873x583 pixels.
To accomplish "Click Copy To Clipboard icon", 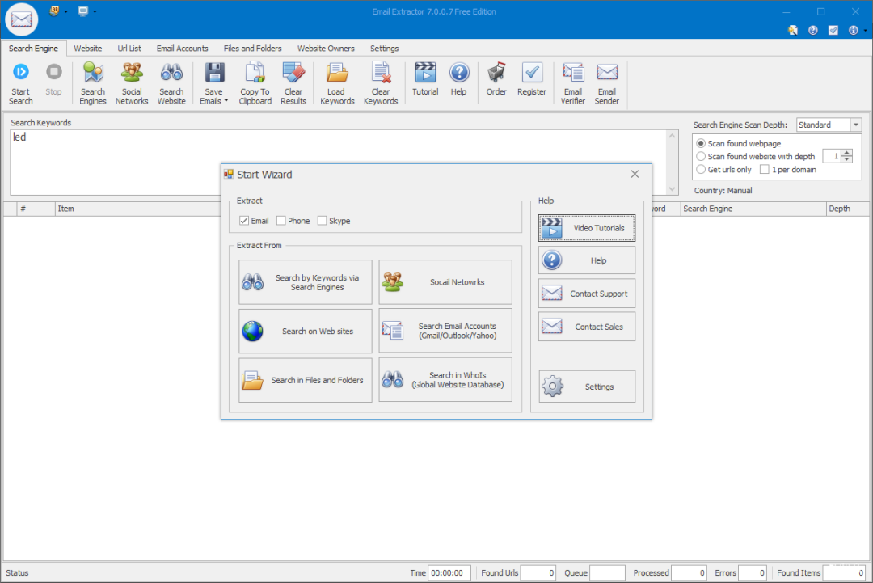I will tap(255, 73).
